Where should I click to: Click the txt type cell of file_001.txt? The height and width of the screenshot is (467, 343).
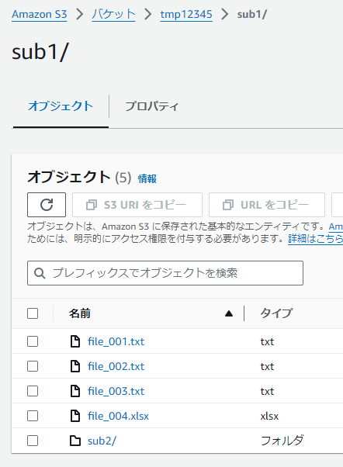pos(267,341)
